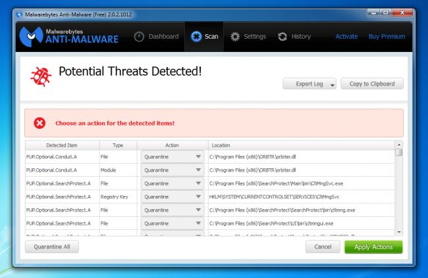Close the Malwarebytes window
Viewport: 428px width, 278px height.
[402, 12]
